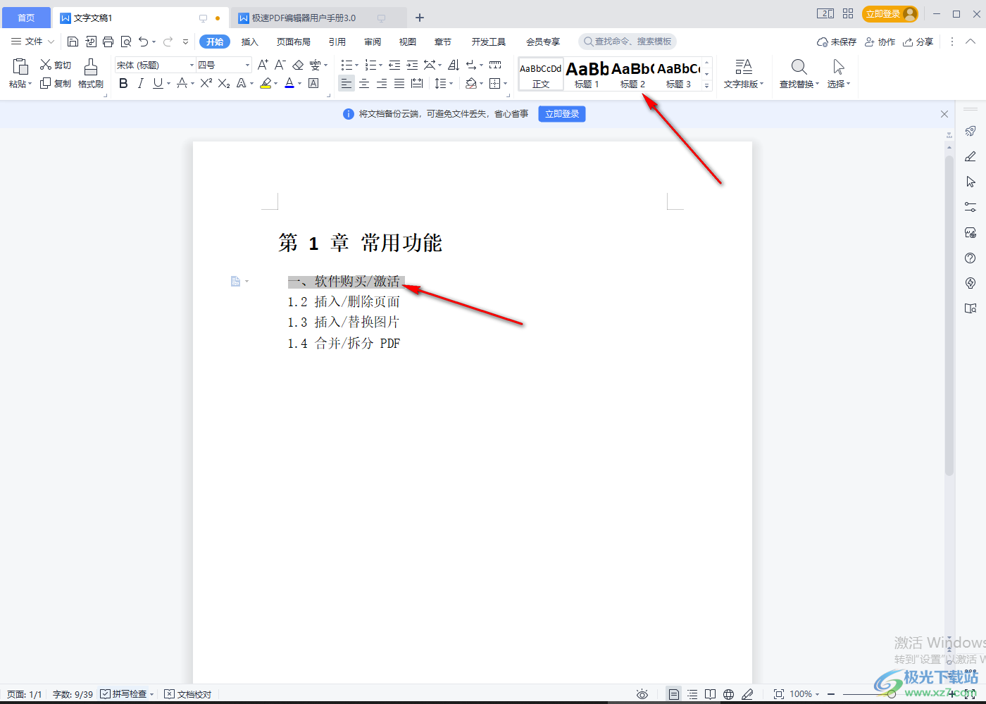This screenshot has width=986, height=704.
Task: Toggle document proofreading (文档校对)
Action: tap(188, 694)
